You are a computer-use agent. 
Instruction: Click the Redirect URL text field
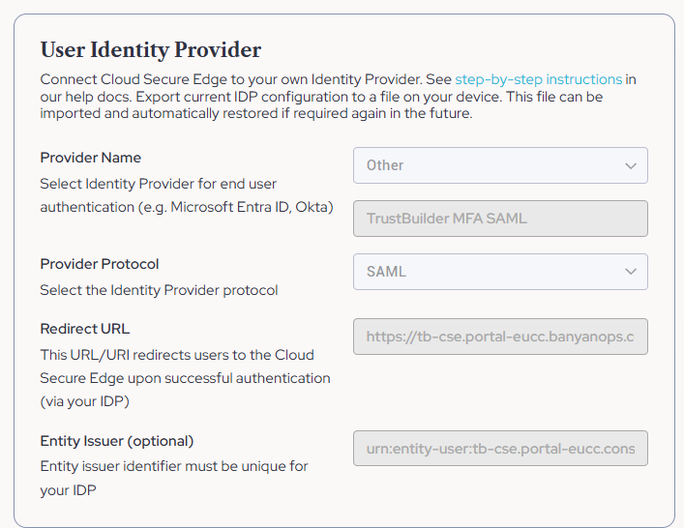[500, 337]
